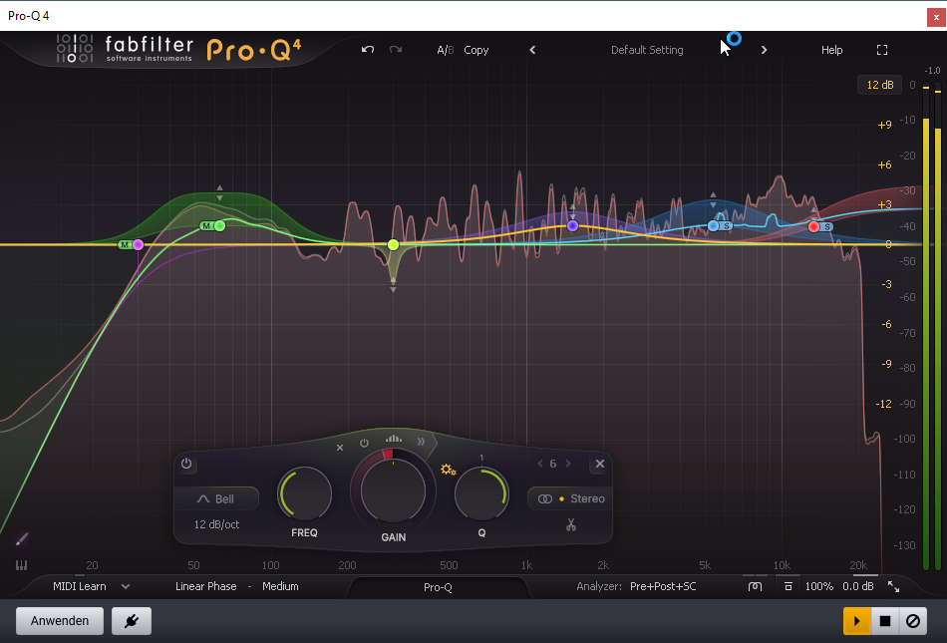947x643 pixels.
Task: Open the Default Setting preset menu
Action: tap(647, 50)
